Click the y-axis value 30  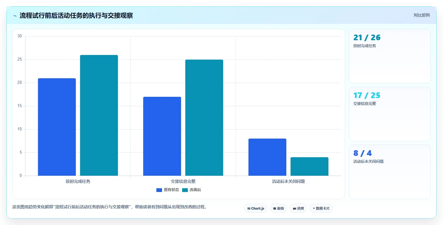(x=20, y=36)
